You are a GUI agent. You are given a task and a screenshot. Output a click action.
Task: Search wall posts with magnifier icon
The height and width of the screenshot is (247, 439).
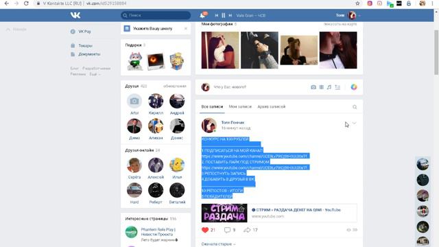coord(355,107)
